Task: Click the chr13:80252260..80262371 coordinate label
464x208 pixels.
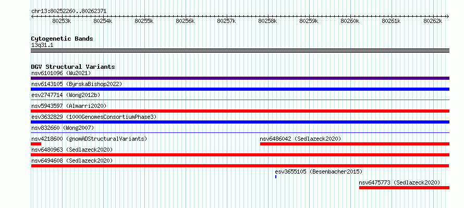Action: (x=69, y=11)
